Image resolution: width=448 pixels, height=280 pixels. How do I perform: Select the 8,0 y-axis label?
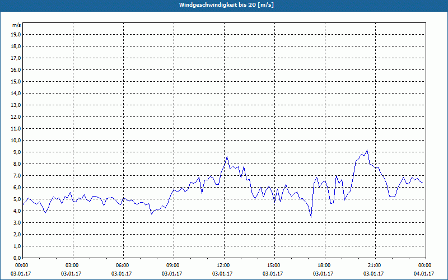tap(17, 164)
